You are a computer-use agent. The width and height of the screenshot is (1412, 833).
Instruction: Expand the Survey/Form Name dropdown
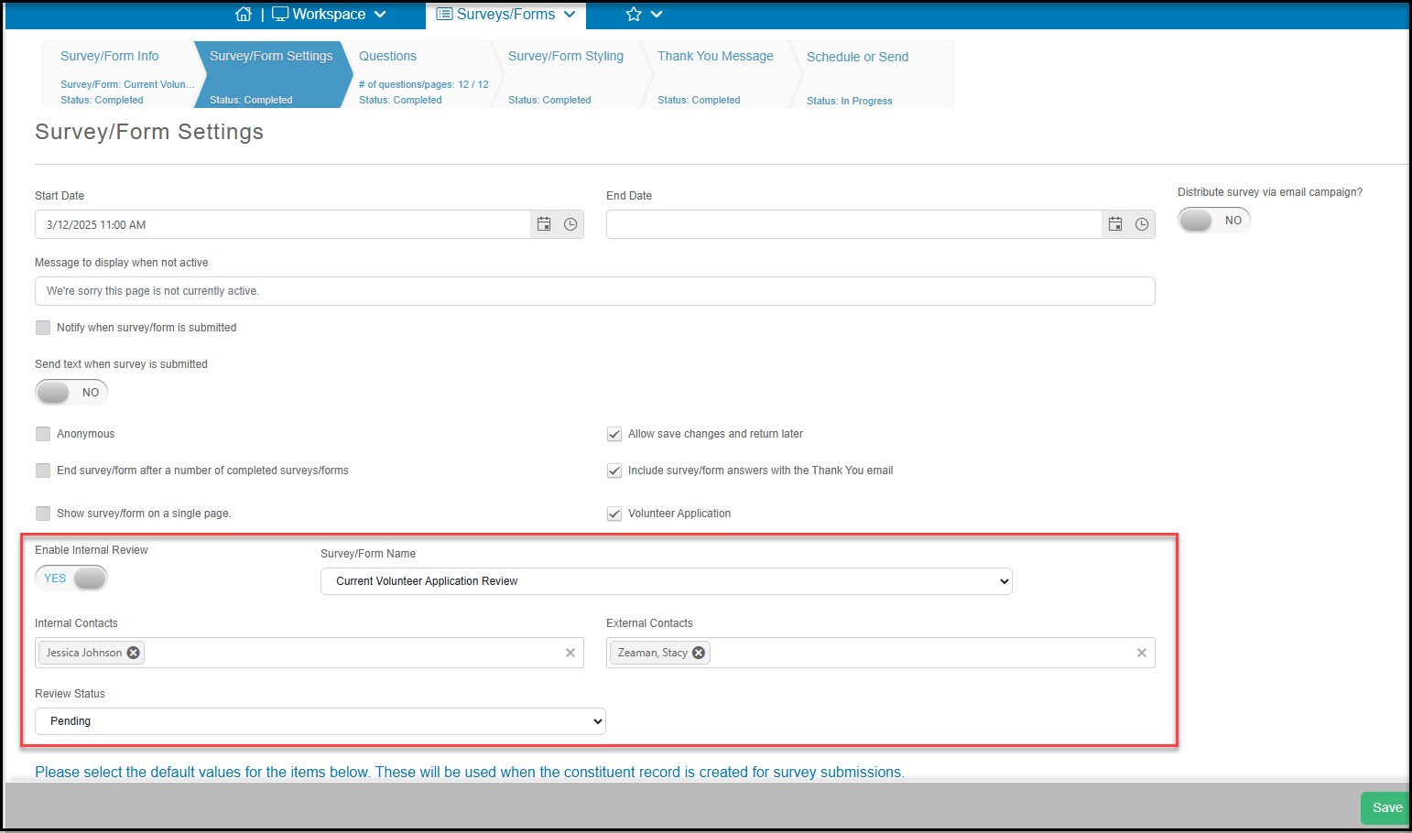tap(667, 581)
